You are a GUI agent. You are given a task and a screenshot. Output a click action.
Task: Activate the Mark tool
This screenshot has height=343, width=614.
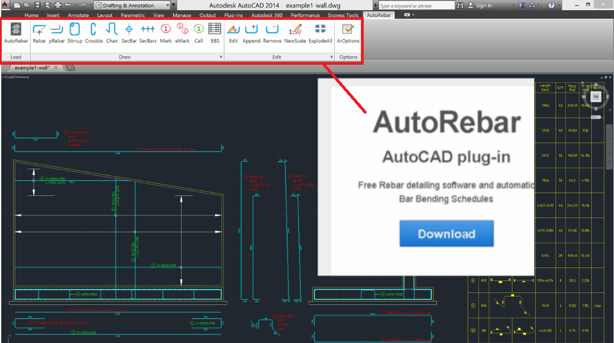(x=166, y=34)
